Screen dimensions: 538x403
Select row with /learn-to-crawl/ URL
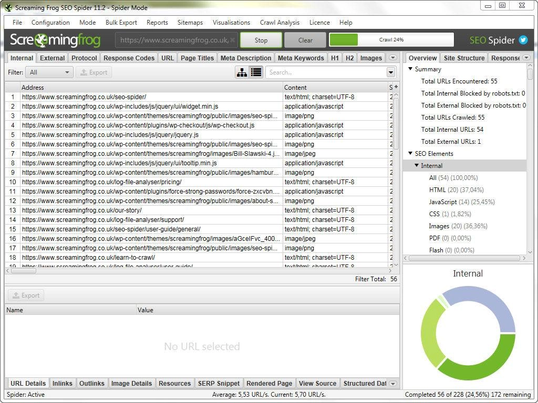pyautogui.click(x=199, y=257)
